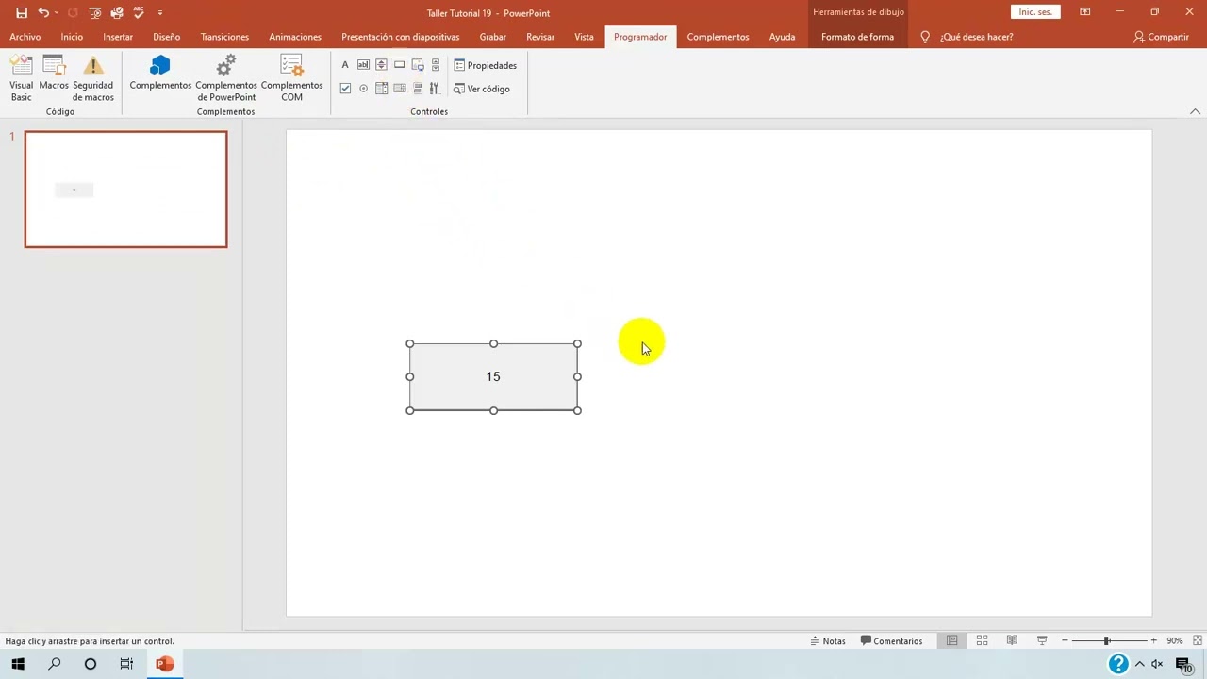Open the Macros dialog
The height and width of the screenshot is (679, 1207).
point(54,74)
